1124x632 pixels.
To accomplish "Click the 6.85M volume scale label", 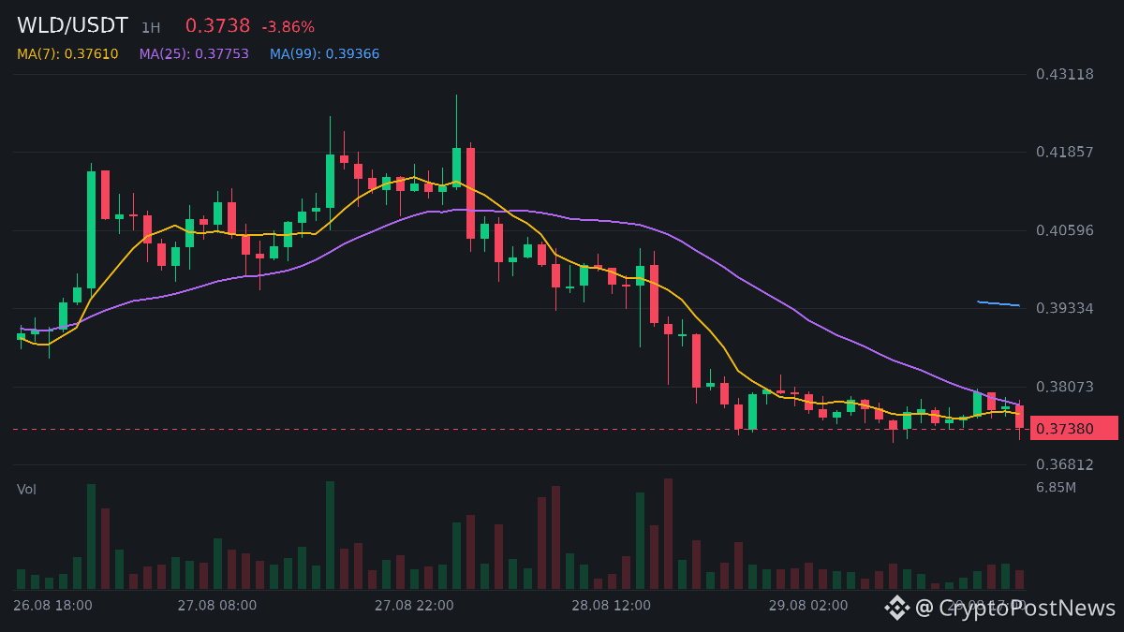I will click(x=1056, y=488).
